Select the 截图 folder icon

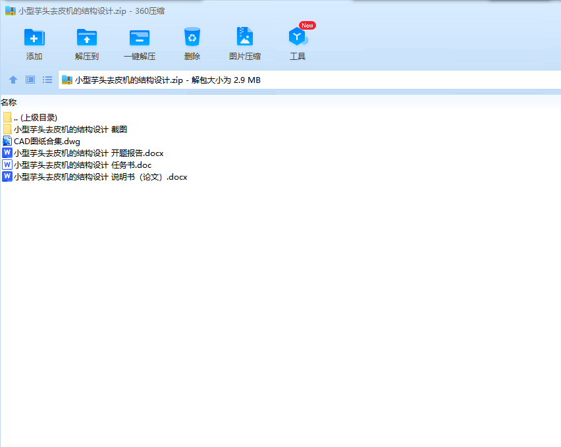[x=7, y=129]
